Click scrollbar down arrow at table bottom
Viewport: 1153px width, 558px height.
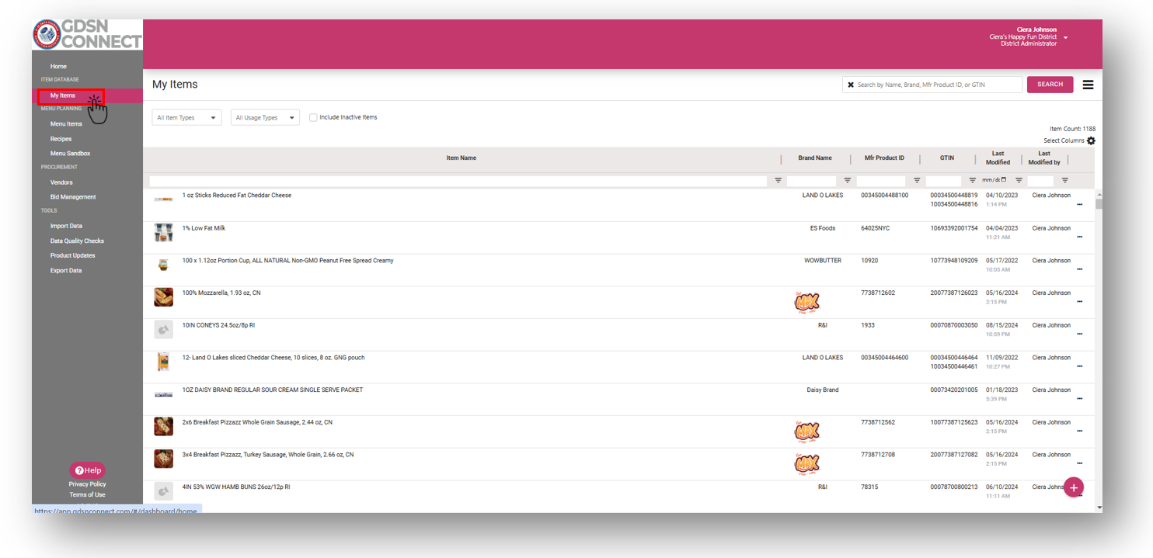(1099, 508)
